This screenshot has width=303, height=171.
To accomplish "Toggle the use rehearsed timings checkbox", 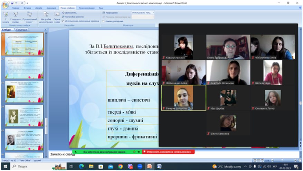I will click(x=63, y=21).
